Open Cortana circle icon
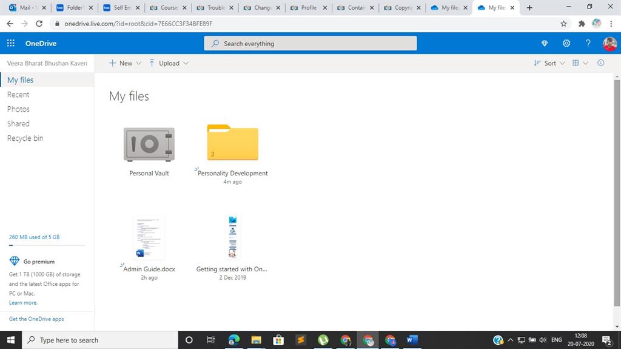The image size is (621, 349). pos(189,340)
